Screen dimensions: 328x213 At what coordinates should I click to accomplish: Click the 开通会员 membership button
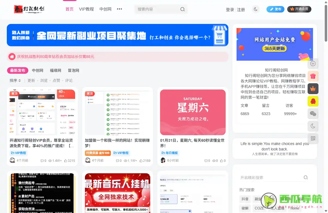(x=299, y=9)
